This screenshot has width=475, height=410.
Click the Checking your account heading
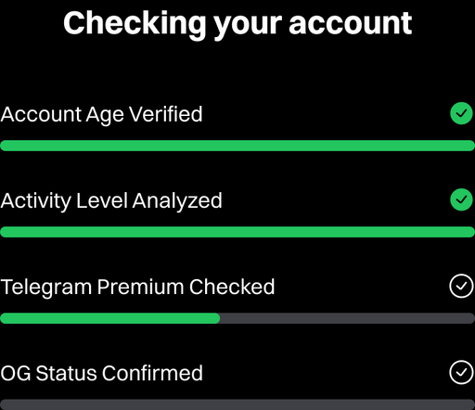[x=237, y=25]
